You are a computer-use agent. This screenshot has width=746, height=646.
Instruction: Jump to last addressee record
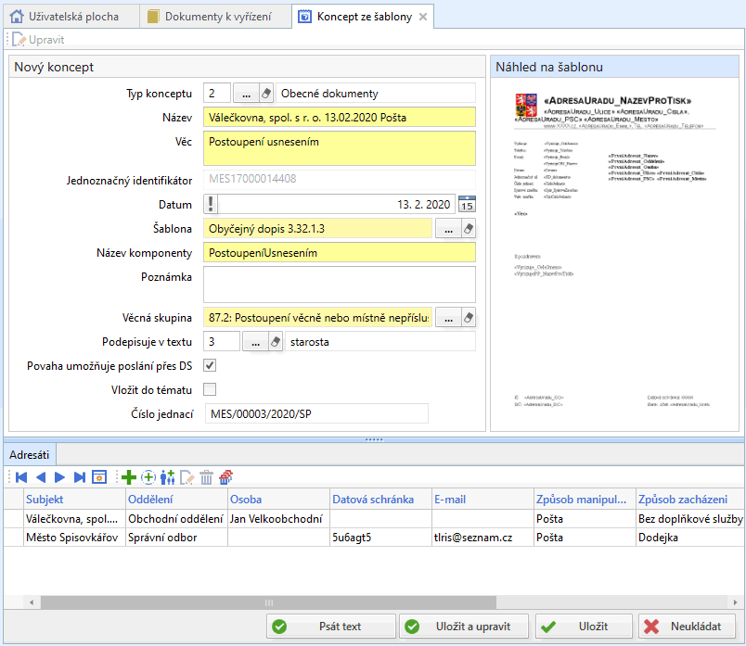(79, 477)
